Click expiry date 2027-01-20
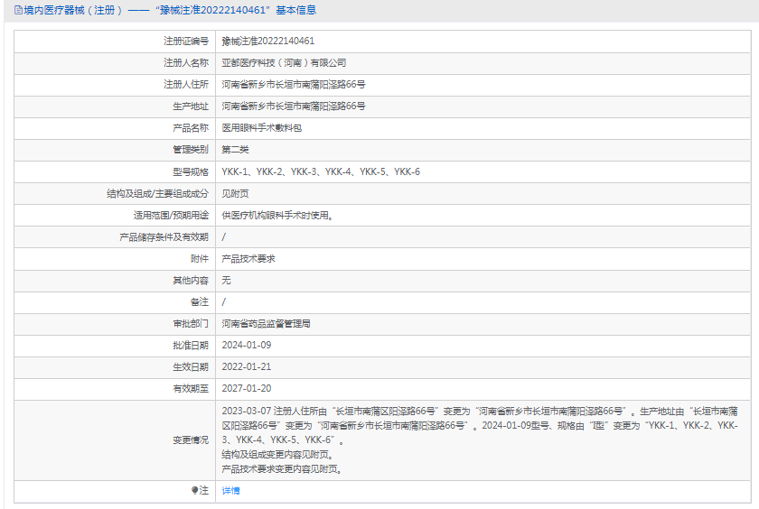 [x=247, y=388]
